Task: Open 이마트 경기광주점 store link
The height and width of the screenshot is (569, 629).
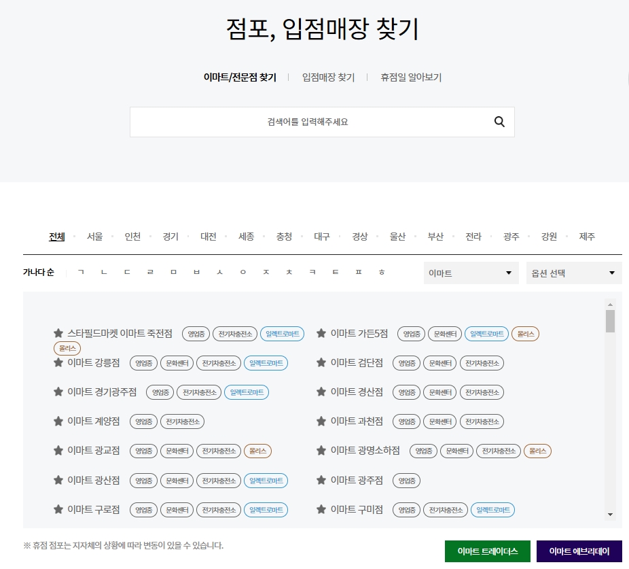Action: [x=102, y=392]
